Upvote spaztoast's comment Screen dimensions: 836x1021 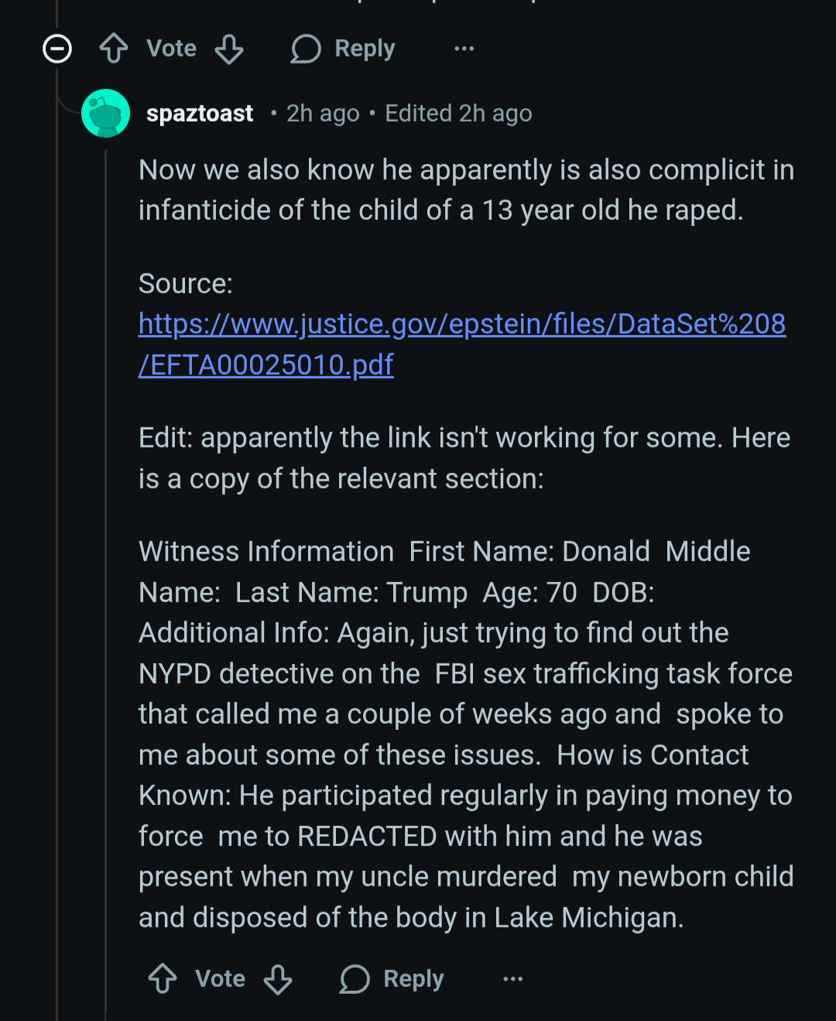click(x=163, y=979)
